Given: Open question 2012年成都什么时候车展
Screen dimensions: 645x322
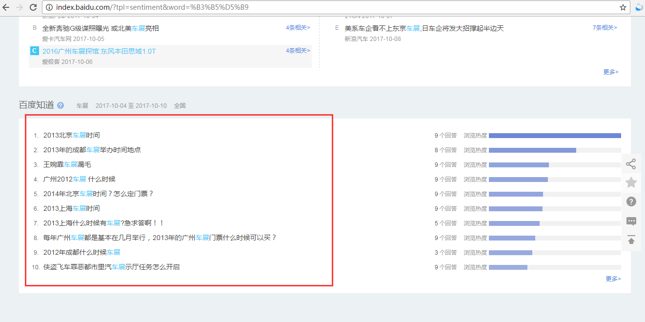Looking at the screenshot, I should click(81, 252).
